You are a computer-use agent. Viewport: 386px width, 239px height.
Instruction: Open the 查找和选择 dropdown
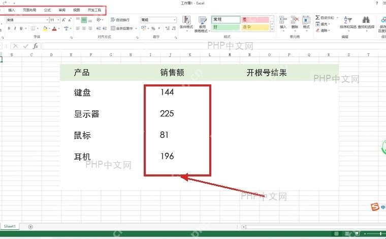[366, 23]
